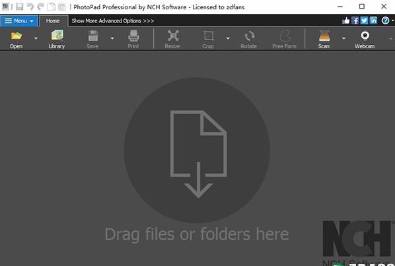Viewport: 395px width, 266px height.
Task: Maximize the PhotoPad window
Action: click(x=362, y=7)
